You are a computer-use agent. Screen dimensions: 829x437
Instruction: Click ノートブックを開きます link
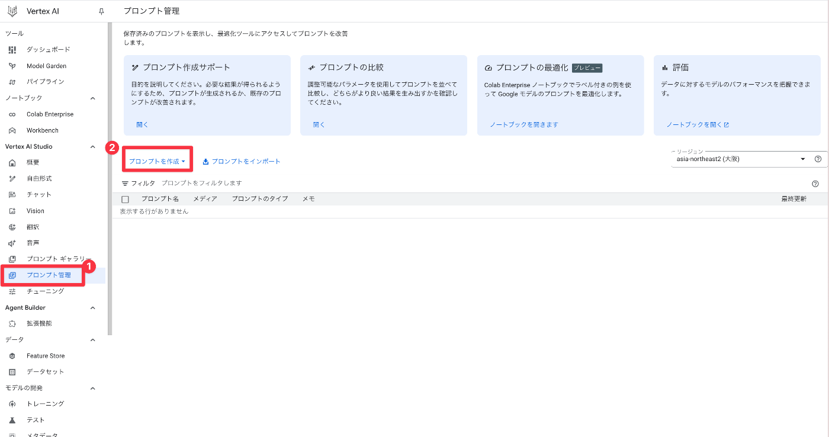point(524,125)
